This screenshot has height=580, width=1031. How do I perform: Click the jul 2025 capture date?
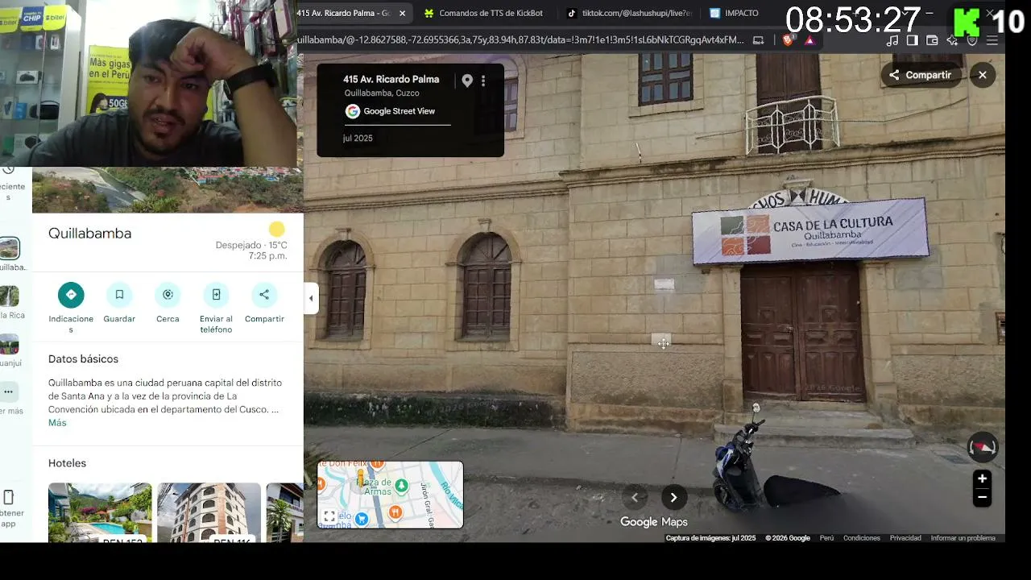click(358, 139)
